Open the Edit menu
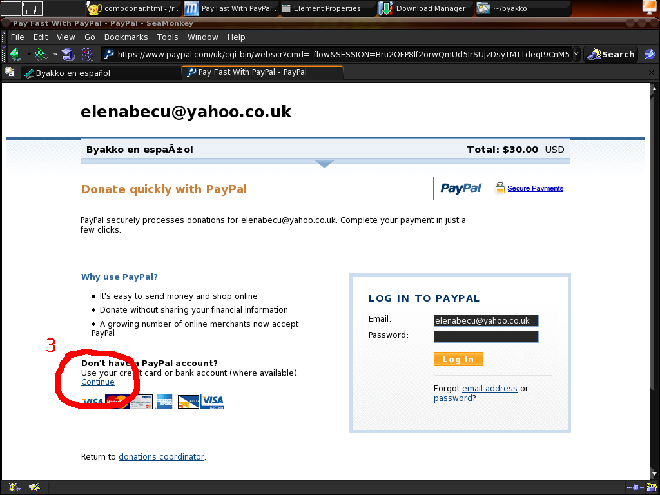The width and height of the screenshot is (660, 495). coord(41,37)
